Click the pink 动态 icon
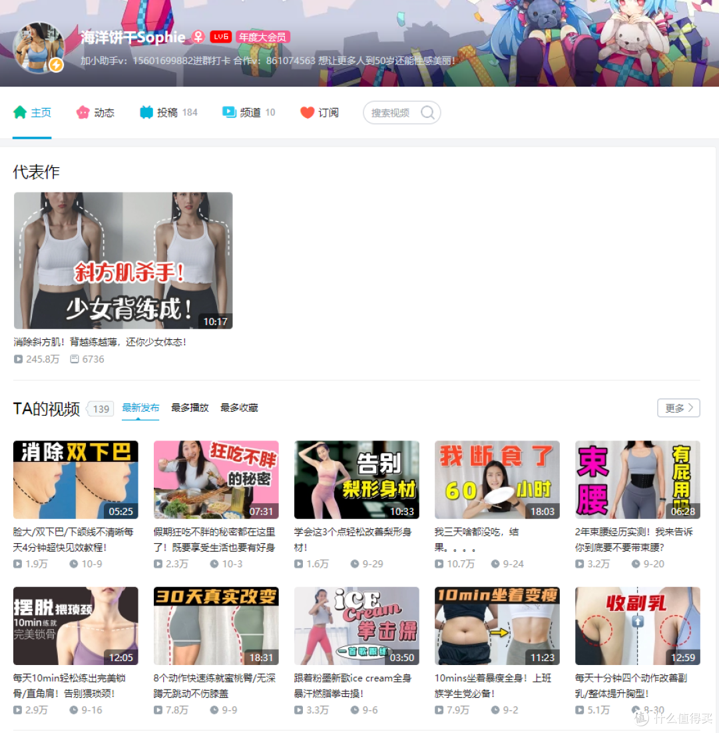Image resolution: width=719 pixels, height=733 pixels. [x=83, y=113]
